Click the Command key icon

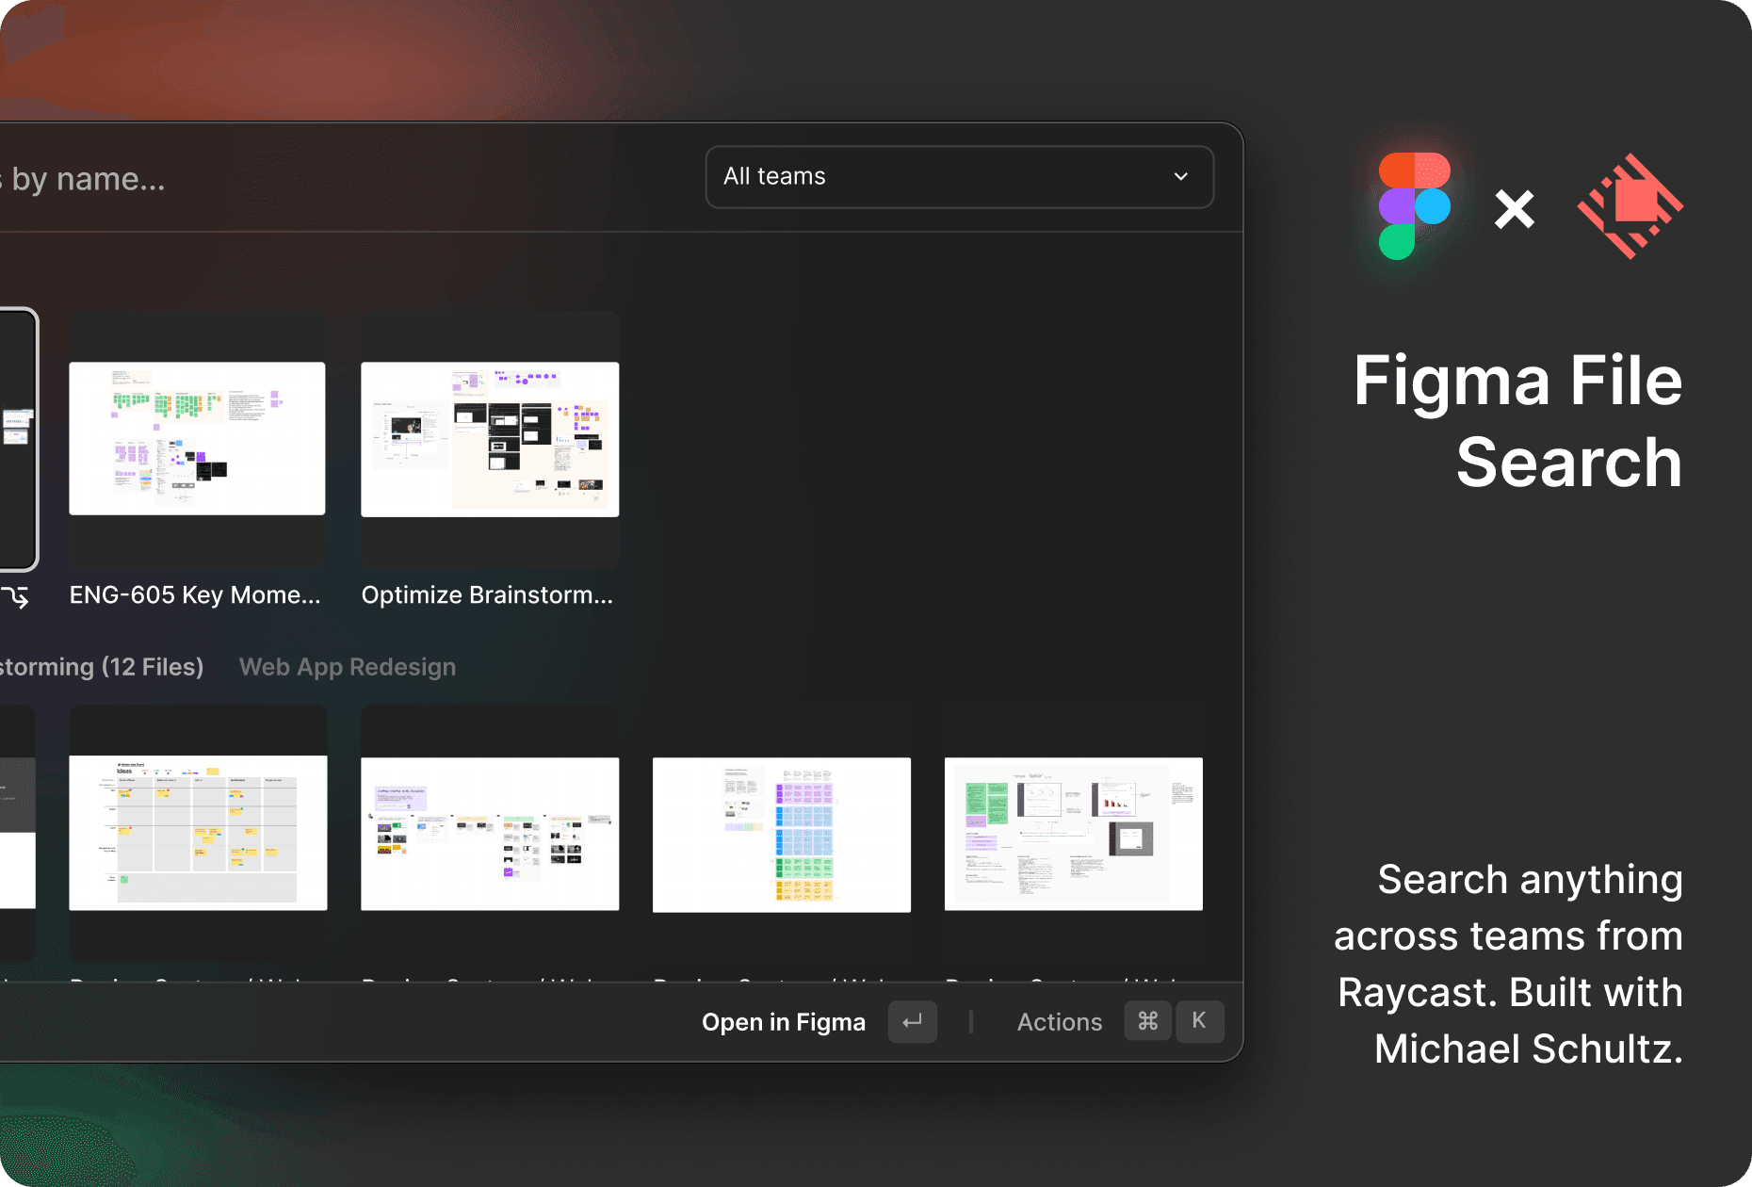(x=1148, y=1021)
